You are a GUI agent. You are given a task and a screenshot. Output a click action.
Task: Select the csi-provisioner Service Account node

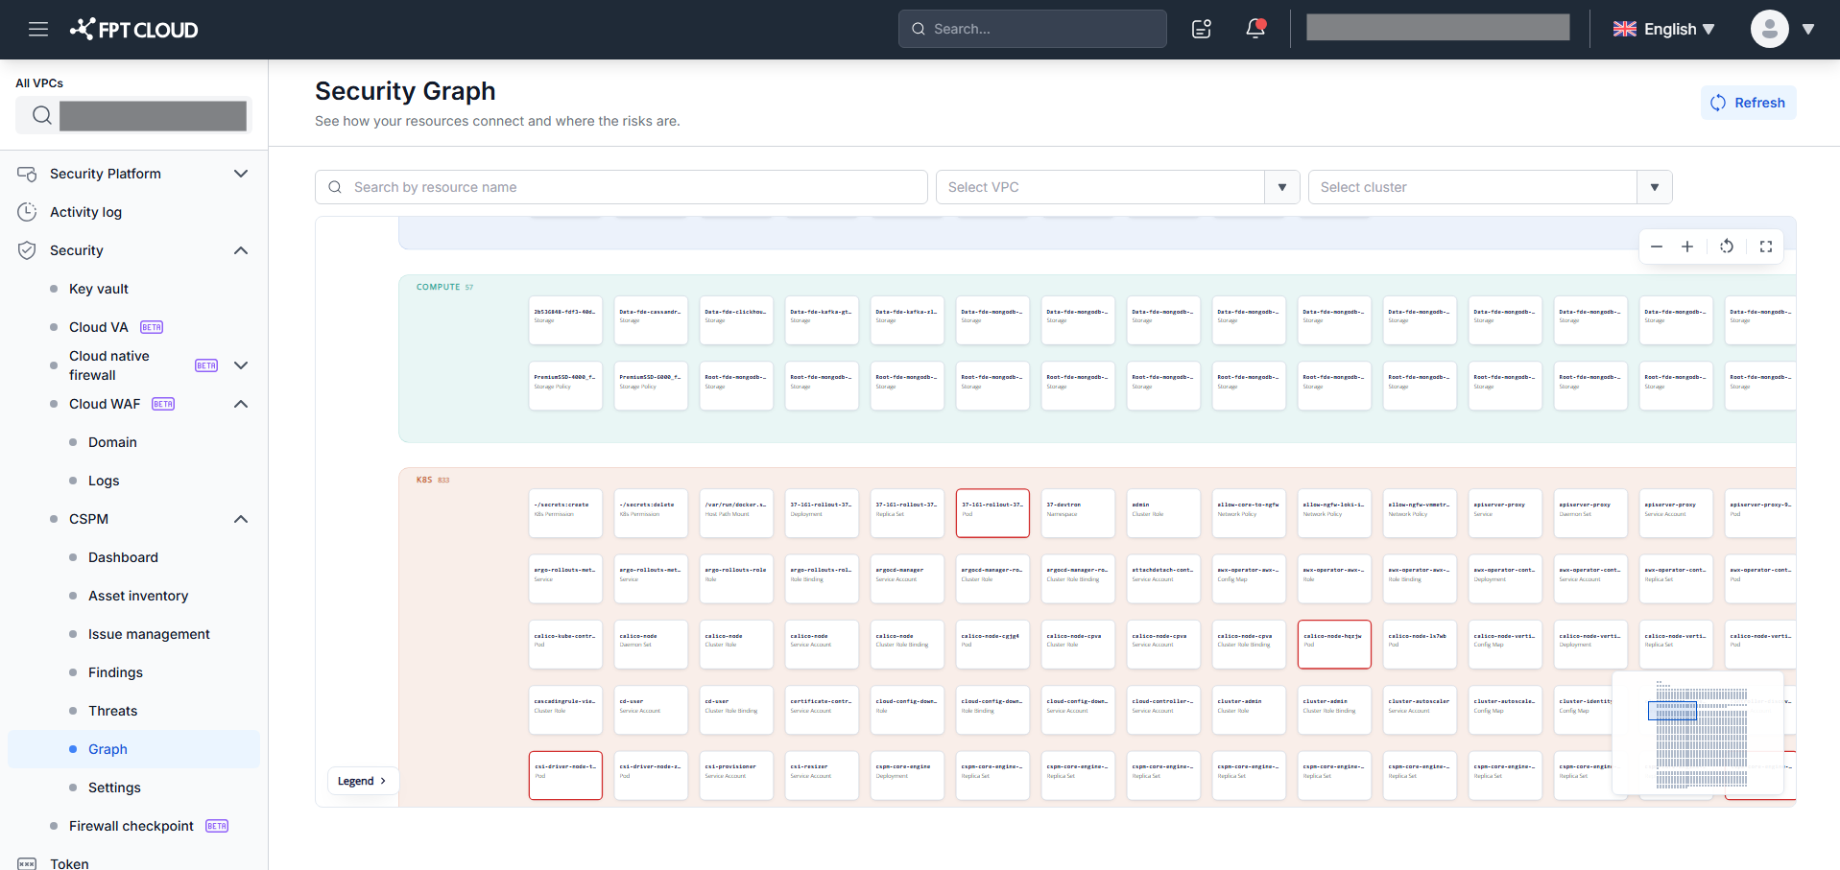click(736, 775)
